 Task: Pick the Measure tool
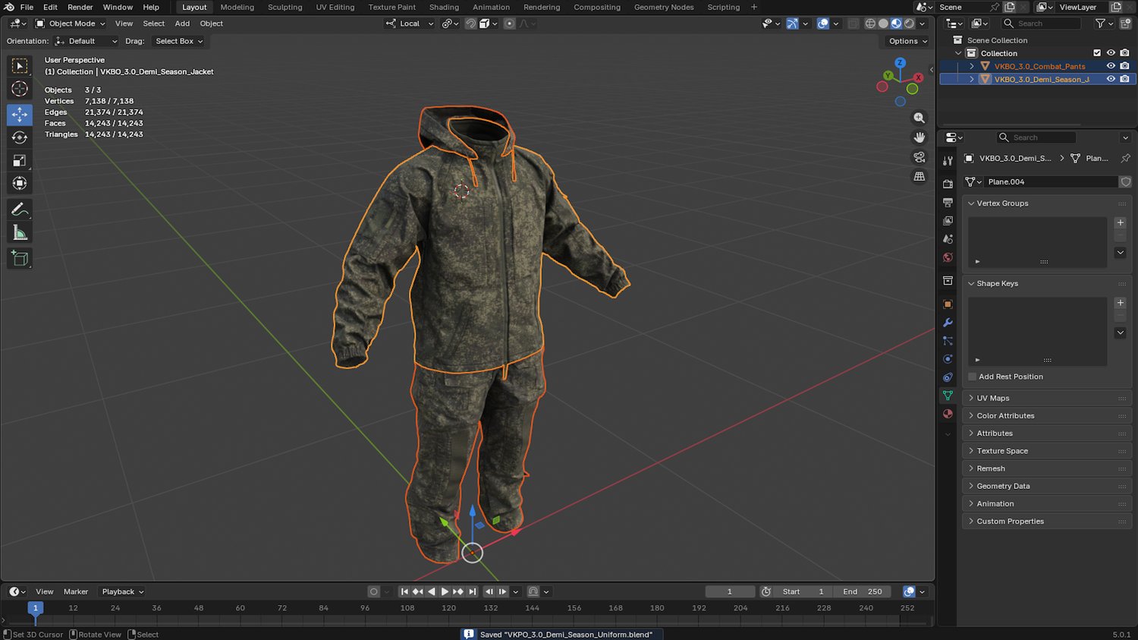[20, 233]
